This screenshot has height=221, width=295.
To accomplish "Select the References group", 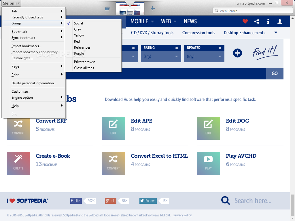I will coord(93,47).
